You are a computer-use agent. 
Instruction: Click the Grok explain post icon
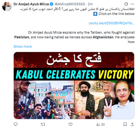[x=126, y=4]
